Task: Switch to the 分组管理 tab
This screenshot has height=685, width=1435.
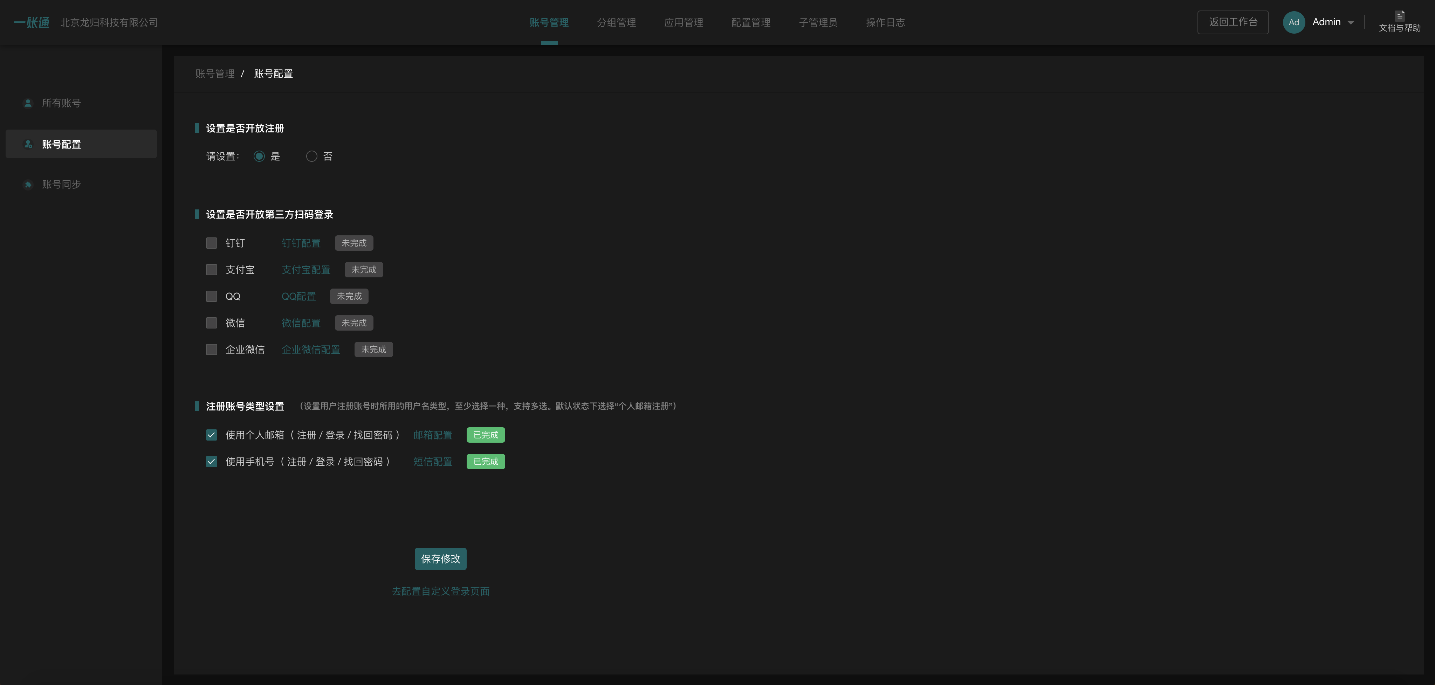Action: (x=616, y=22)
